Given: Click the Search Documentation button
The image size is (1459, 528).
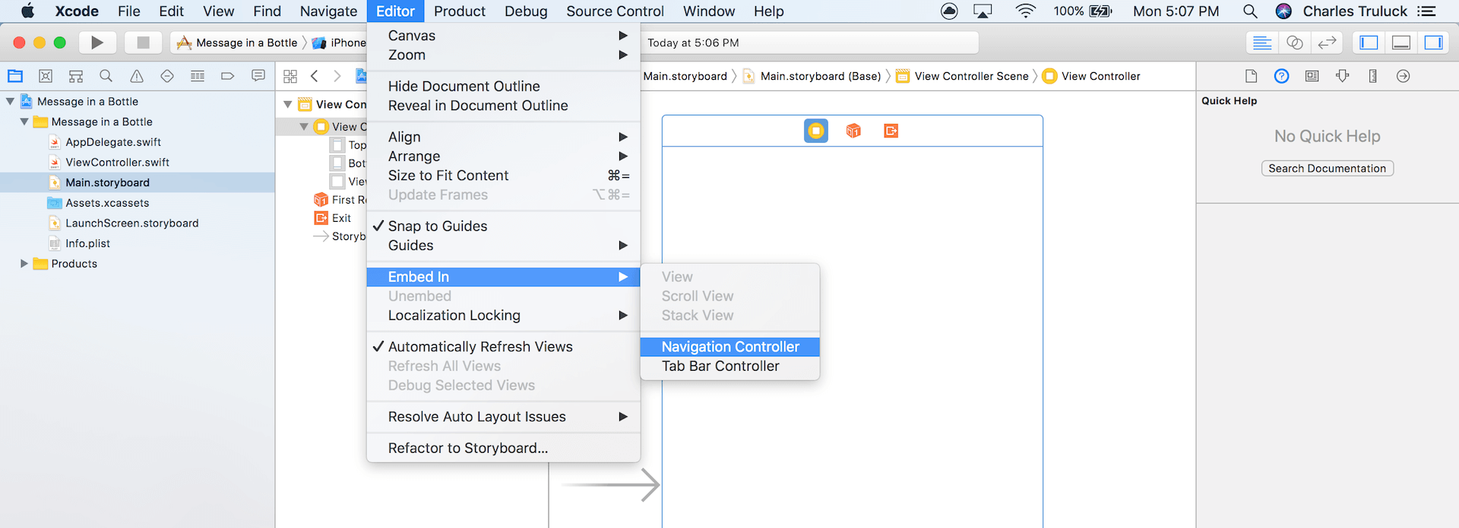Looking at the screenshot, I should (1327, 169).
